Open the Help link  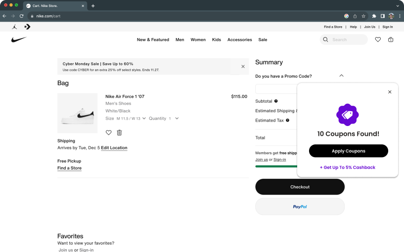tap(353, 27)
